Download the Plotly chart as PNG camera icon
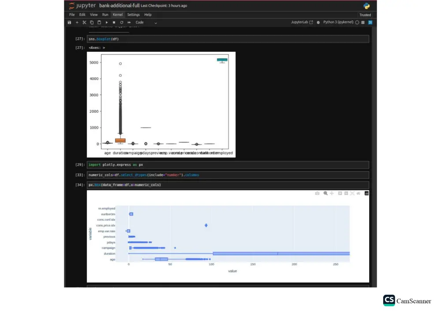The height and width of the screenshot is (311, 441). [317, 193]
